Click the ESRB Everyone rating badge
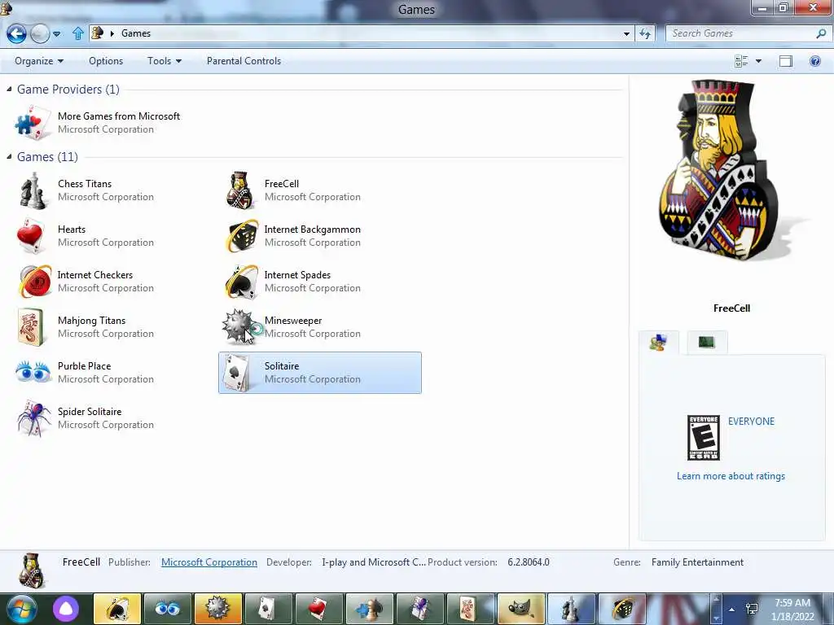 click(x=703, y=437)
